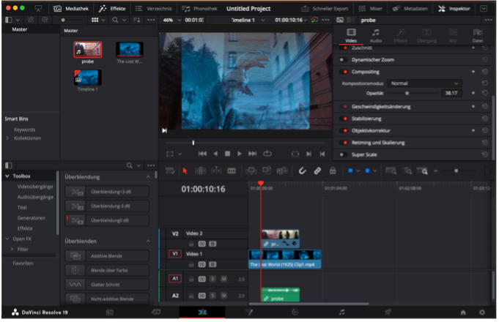Open the Timeline 1 name dropdown
The width and height of the screenshot is (499, 322).
[248, 20]
